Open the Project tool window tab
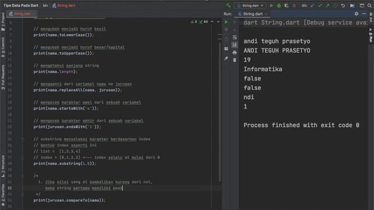The image size is (374, 210). coord(3,22)
